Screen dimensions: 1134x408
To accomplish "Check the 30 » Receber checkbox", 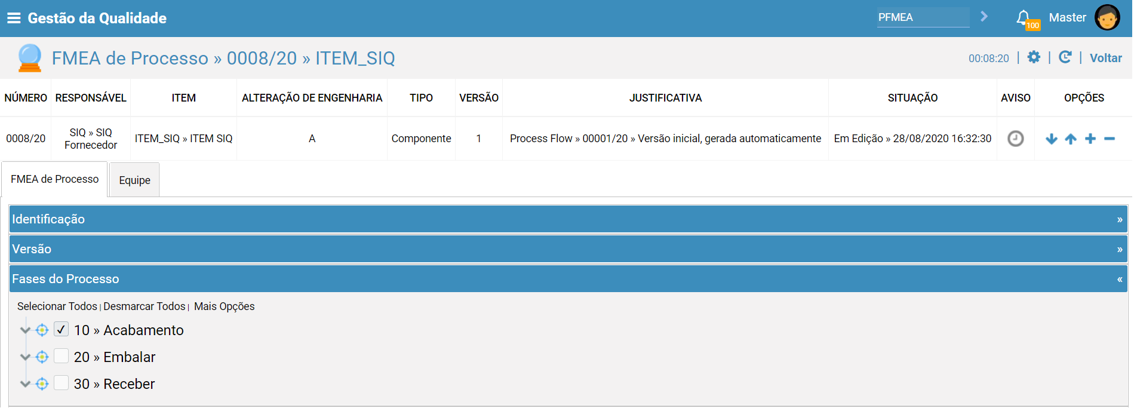I will coord(61,383).
